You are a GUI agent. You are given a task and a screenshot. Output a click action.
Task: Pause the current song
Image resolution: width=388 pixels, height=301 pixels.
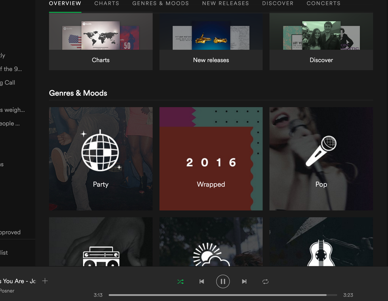coord(223,282)
